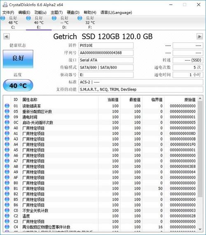Click status icon of attribute 09

7,117
